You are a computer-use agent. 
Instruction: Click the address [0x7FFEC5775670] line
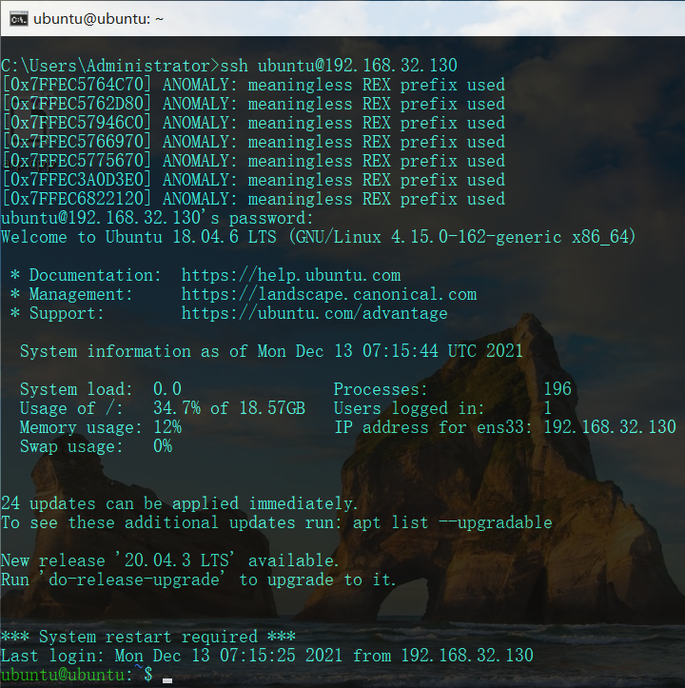[x=253, y=161]
